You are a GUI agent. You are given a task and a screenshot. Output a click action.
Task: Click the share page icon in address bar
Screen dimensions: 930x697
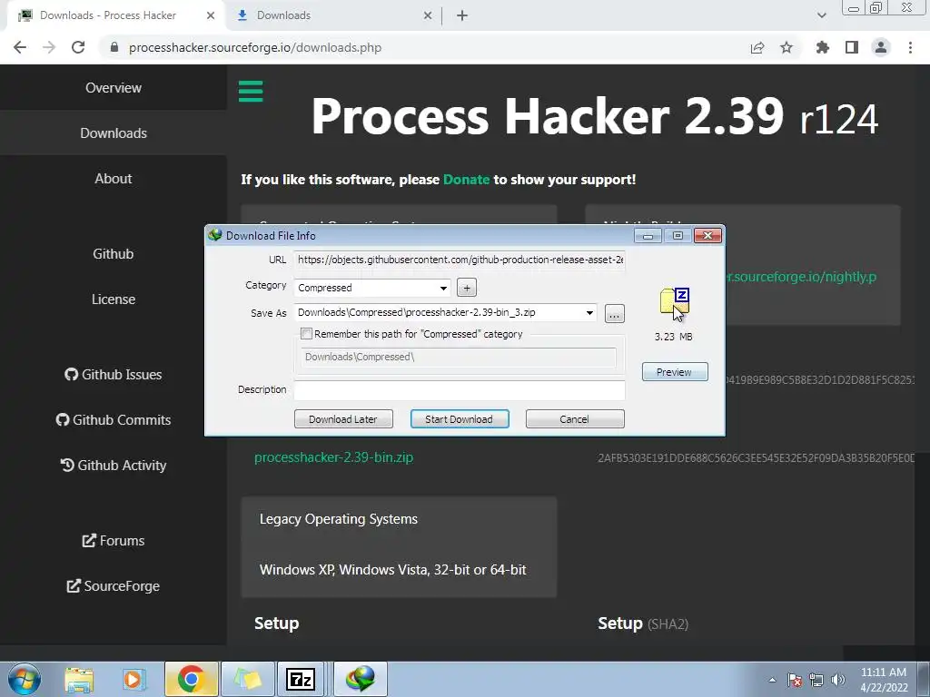tap(757, 47)
